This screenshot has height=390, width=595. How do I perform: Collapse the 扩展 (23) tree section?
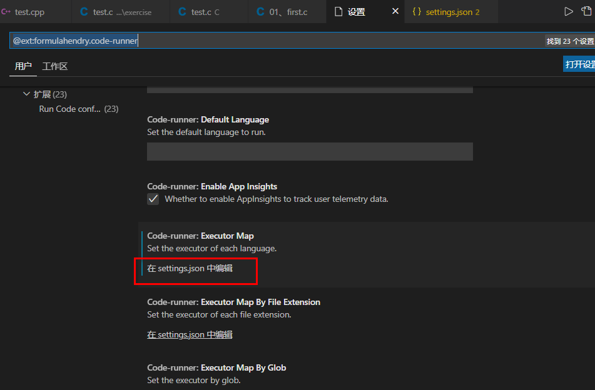(26, 94)
